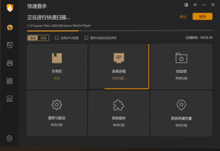Open the people access-control sidebar icon
This screenshot has height=151, width=220.
pos(10,63)
